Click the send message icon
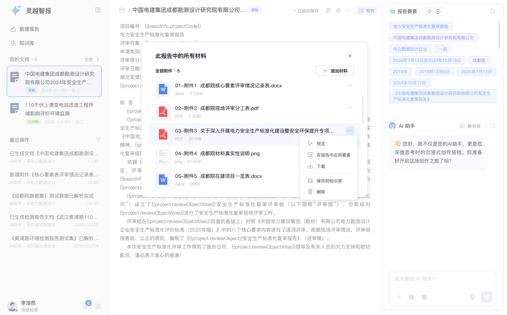 [486, 297]
